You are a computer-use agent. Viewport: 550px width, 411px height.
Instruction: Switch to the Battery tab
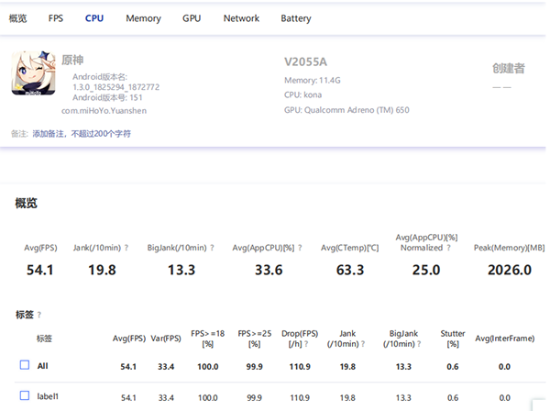coord(295,18)
